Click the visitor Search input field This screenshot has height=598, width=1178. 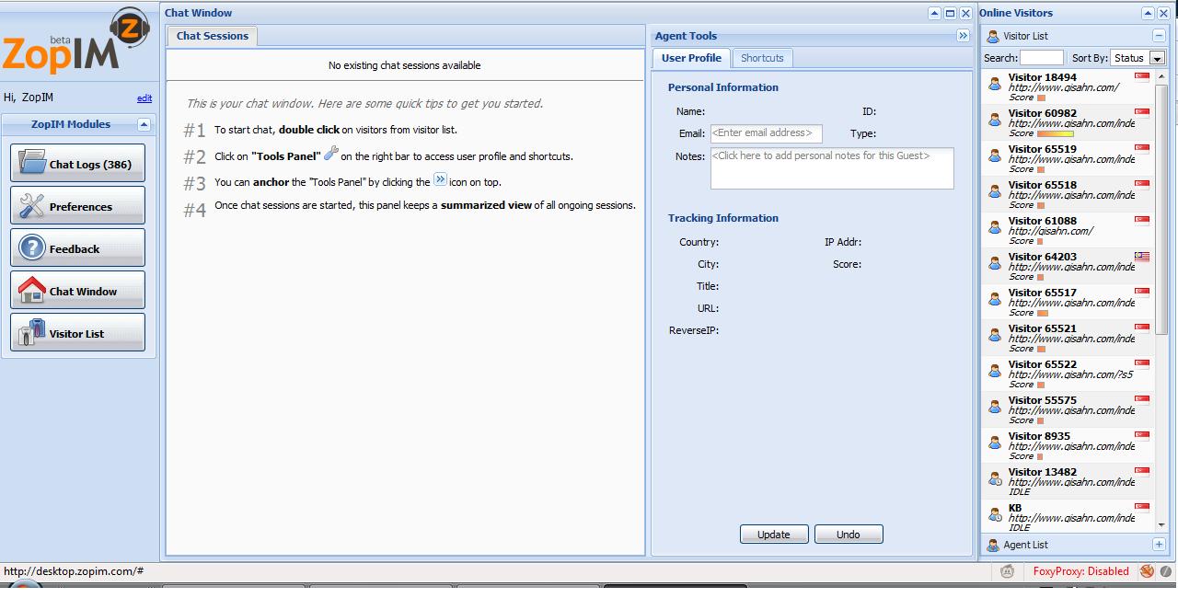click(x=1041, y=58)
